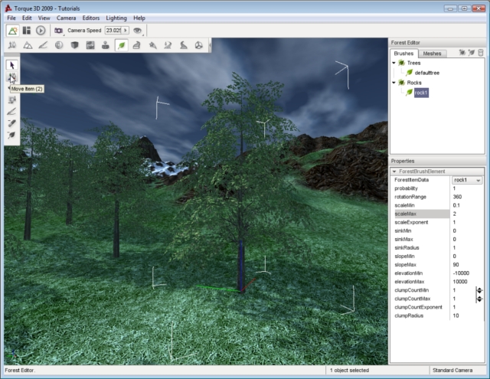The height and width of the screenshot is (379, 490).
Task: Open the Lighting menu
Action: click(116, 17)
